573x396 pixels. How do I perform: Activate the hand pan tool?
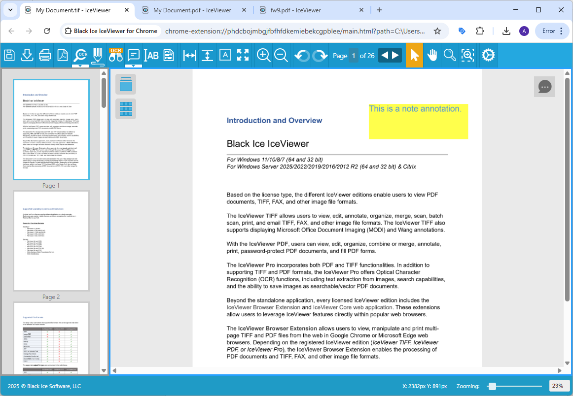(x=432, y=56)
